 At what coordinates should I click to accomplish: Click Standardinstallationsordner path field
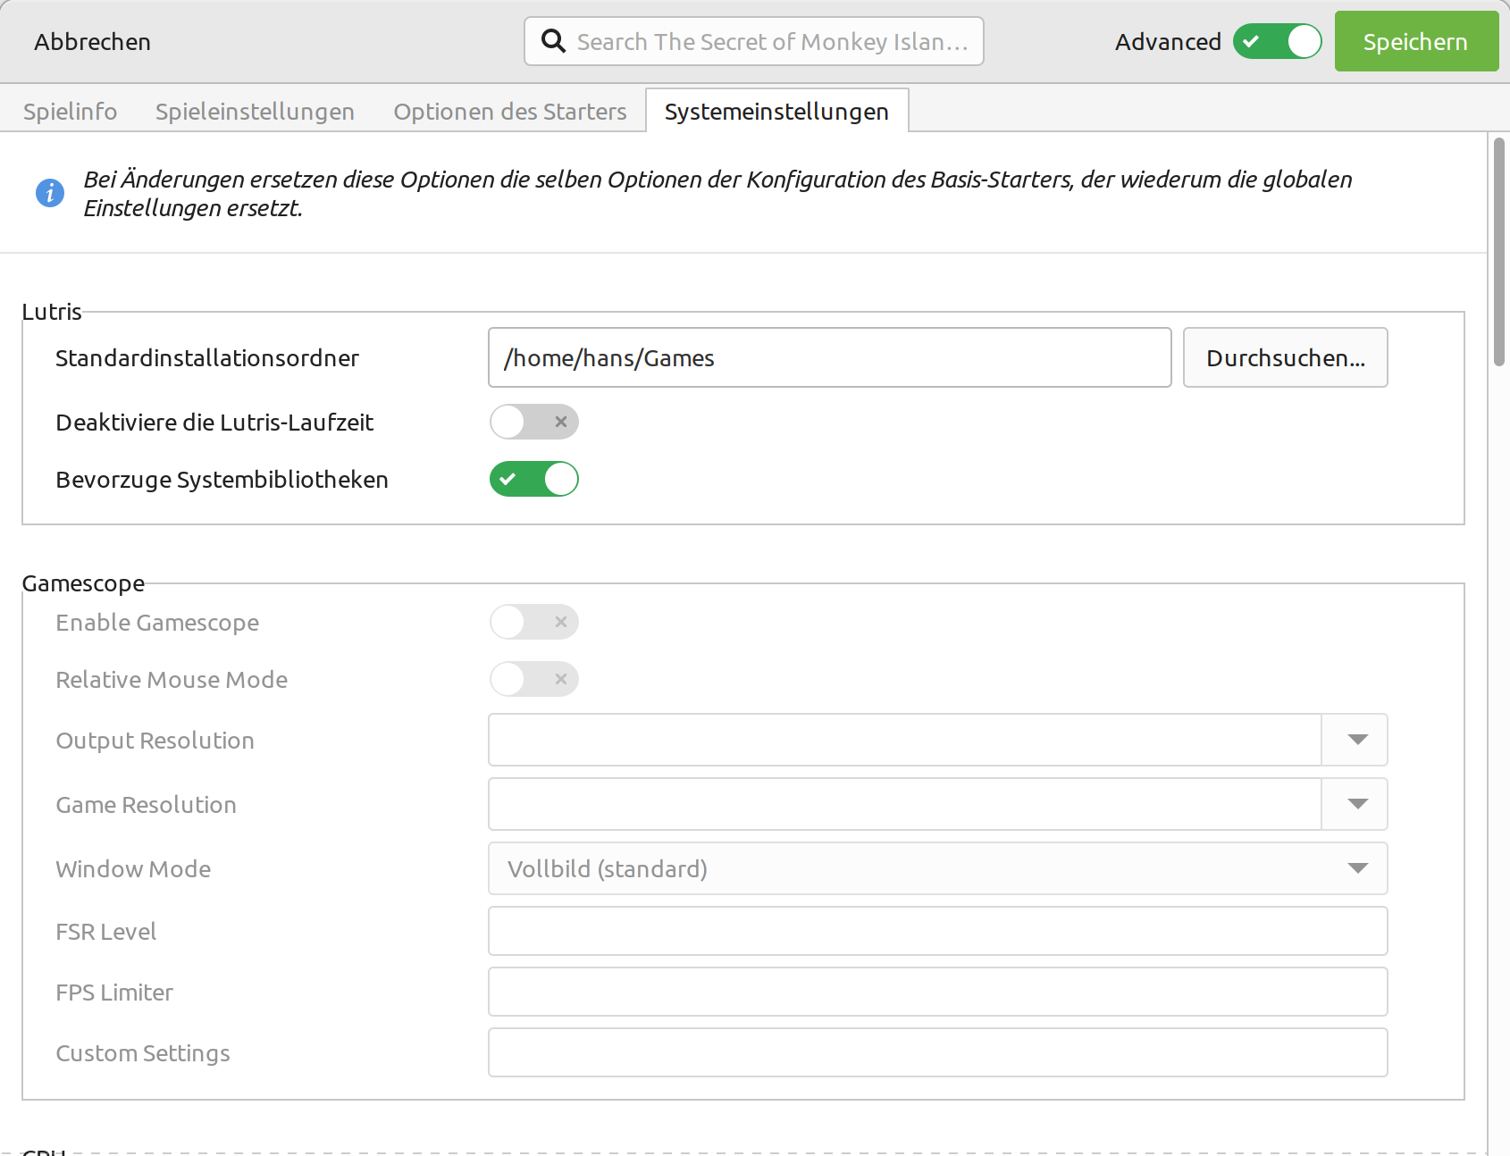click(829, 357)
